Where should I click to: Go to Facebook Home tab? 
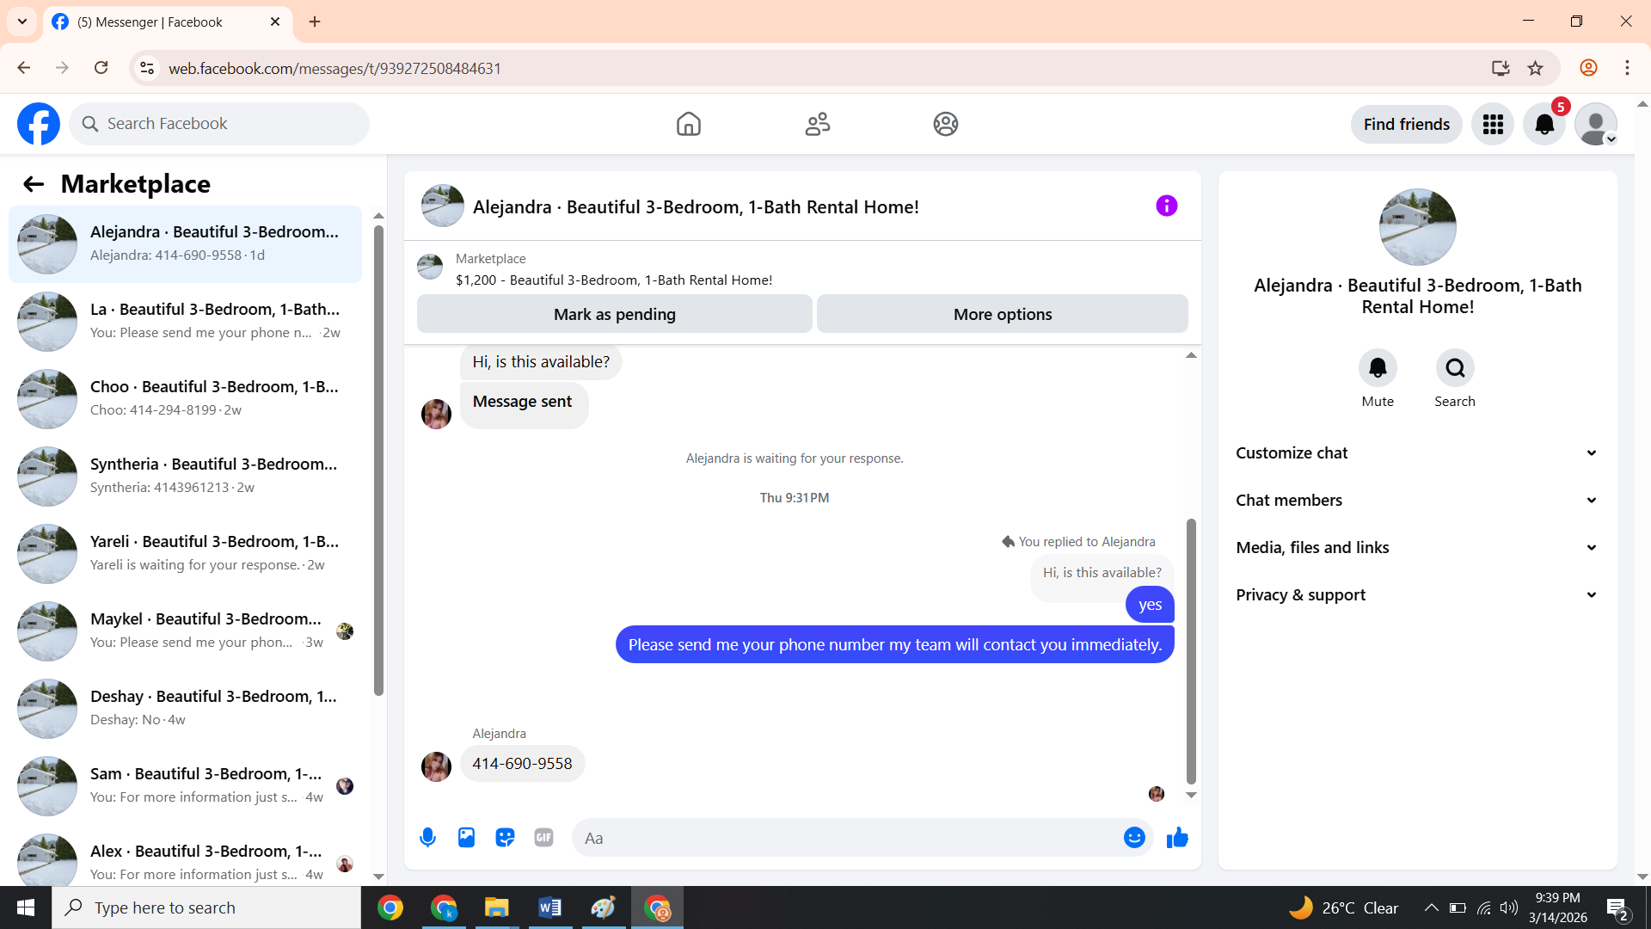tap(688, 124)
